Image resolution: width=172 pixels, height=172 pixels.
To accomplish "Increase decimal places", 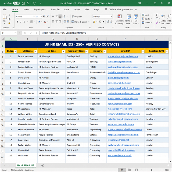I will click(108, 22).
